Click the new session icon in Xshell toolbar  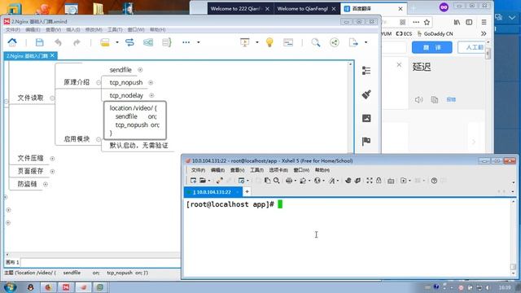(x=193, y=181)
